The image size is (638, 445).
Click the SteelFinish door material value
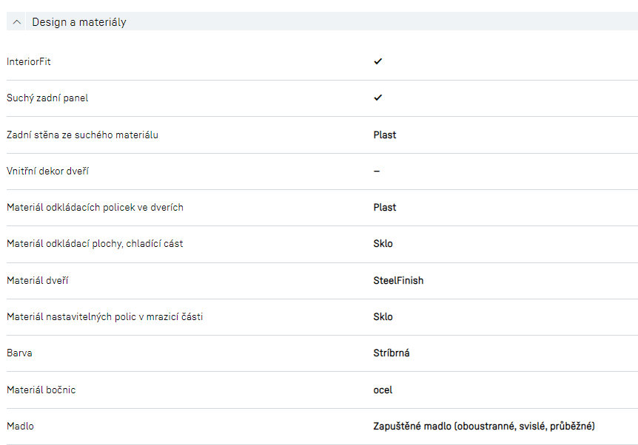click(398, 280)
